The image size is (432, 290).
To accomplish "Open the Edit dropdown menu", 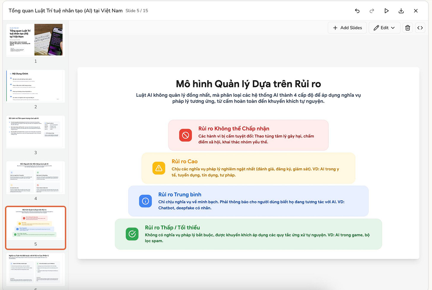I will point(384,28).
